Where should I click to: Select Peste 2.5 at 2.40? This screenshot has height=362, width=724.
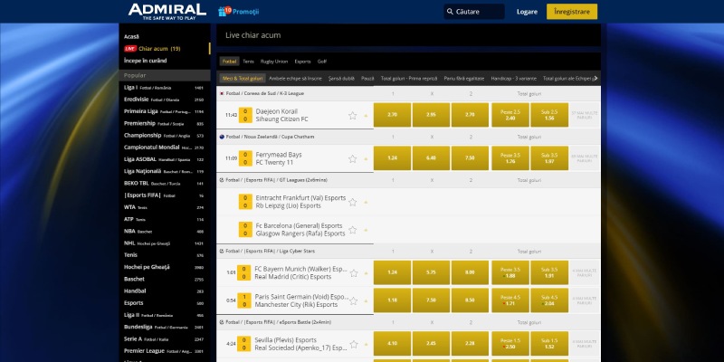pos(510,115)
